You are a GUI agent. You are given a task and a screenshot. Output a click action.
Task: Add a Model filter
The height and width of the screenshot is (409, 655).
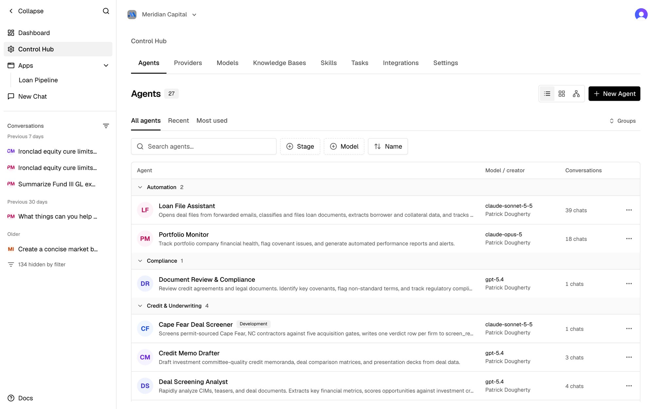pyautogui.click(x=344, y=147)
